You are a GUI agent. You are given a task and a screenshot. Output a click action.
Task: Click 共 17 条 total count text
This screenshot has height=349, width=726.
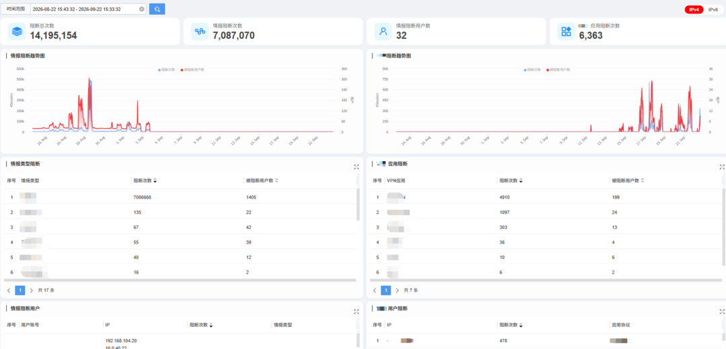pos(46,291)
